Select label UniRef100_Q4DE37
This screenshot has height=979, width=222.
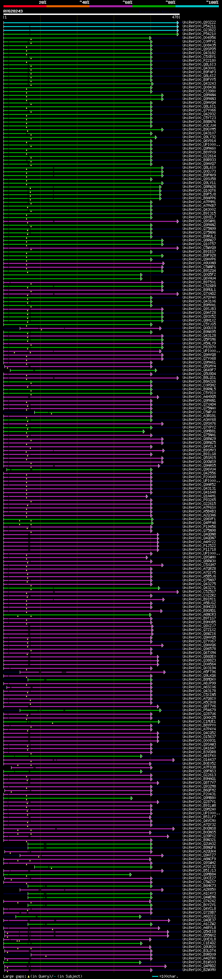tap(199, 920)
